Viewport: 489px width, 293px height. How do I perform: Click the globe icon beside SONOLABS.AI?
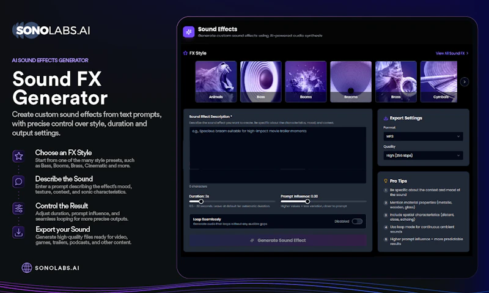(27, 268)
